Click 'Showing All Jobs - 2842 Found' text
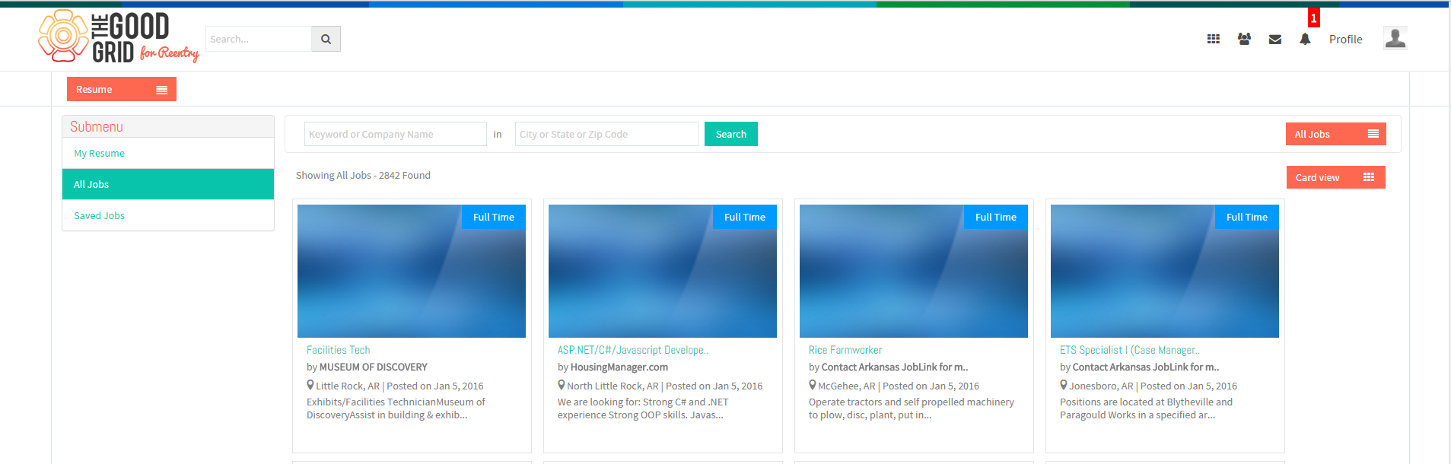 (x=363, y=175)
